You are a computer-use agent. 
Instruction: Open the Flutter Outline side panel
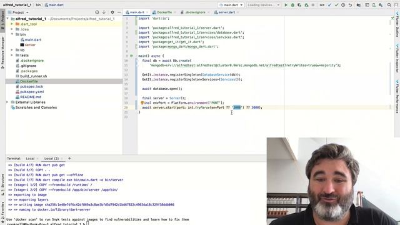(x=397, y=24)
